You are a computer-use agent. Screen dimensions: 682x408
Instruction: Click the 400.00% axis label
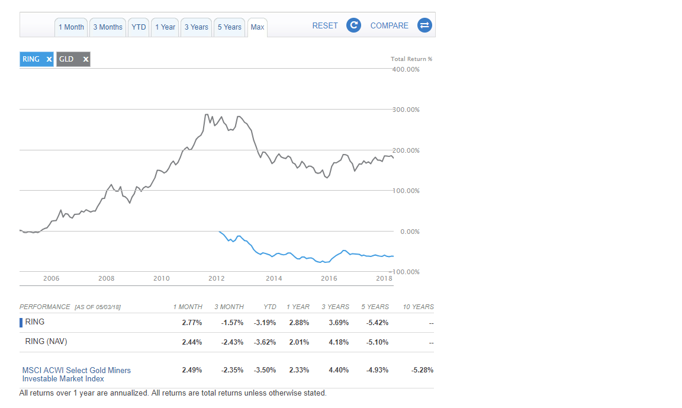[x=406, y=70]
